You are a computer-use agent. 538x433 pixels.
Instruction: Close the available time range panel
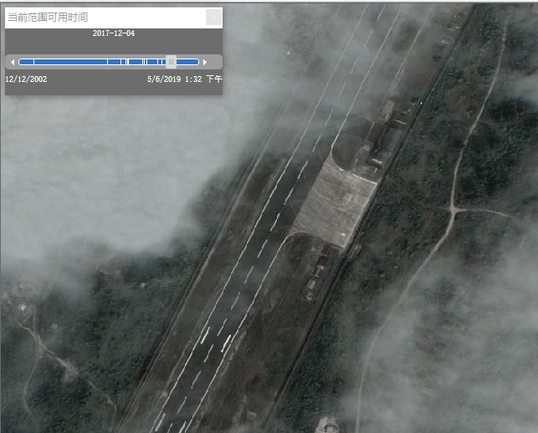tap(213, 17)
